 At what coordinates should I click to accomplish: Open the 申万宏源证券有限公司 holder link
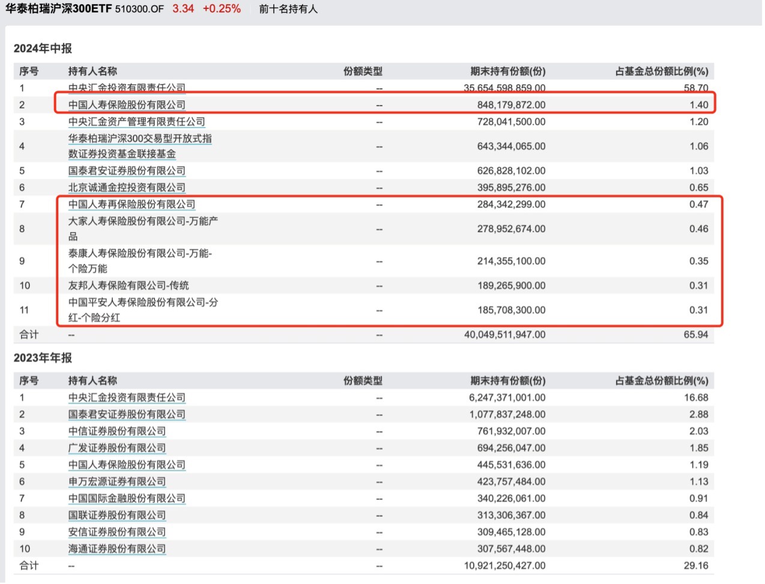point(117,481)
